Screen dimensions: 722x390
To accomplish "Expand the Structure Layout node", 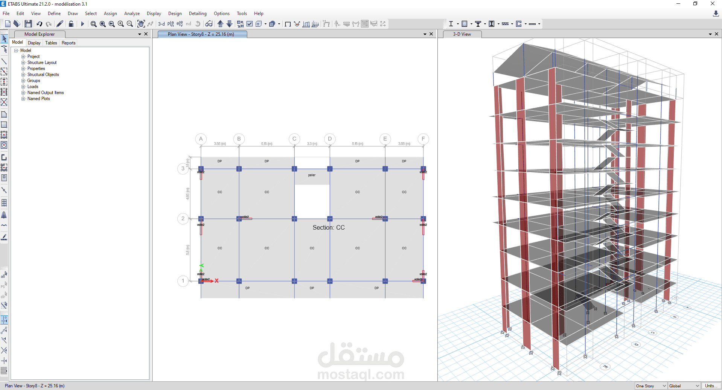I will pyautogui.click(x=23, y=62).
